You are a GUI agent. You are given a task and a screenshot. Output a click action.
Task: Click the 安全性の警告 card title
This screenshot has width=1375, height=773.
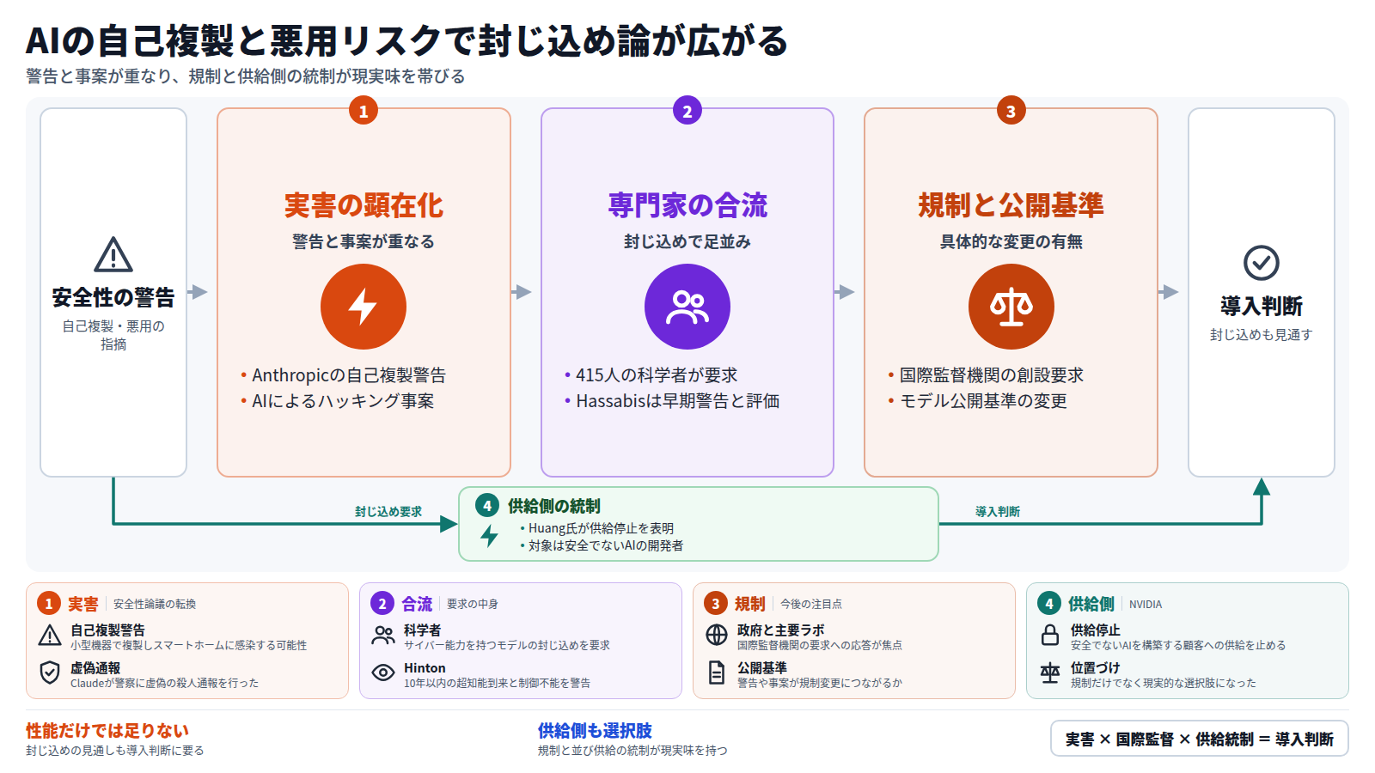click(x=113, y=297)
